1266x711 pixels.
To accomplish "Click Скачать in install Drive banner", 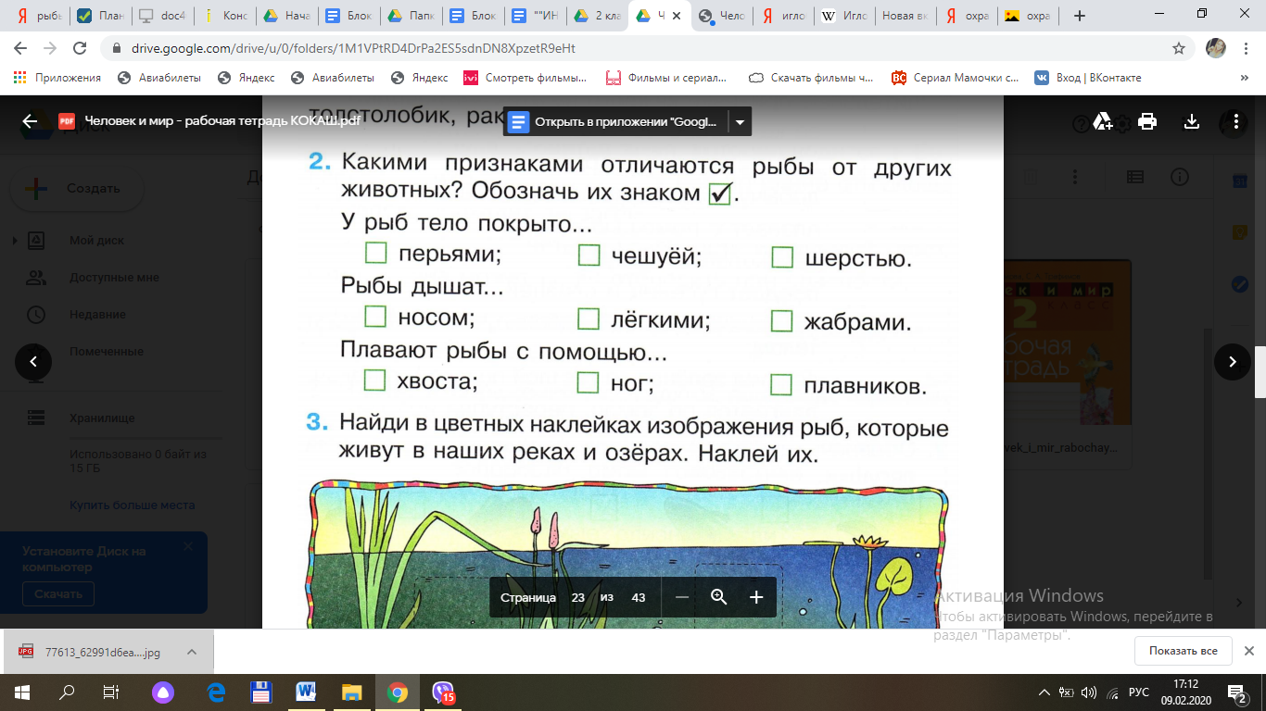I will (58, 594).
